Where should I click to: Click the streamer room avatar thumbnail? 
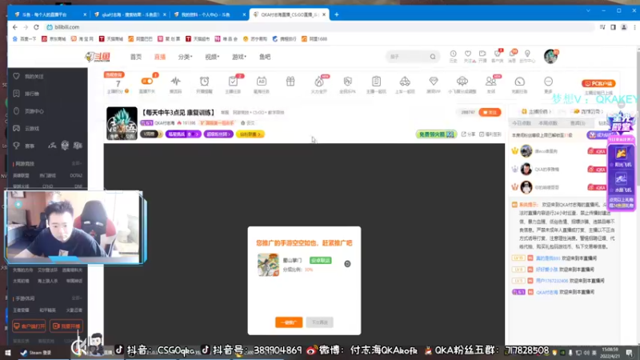point(122,123)
